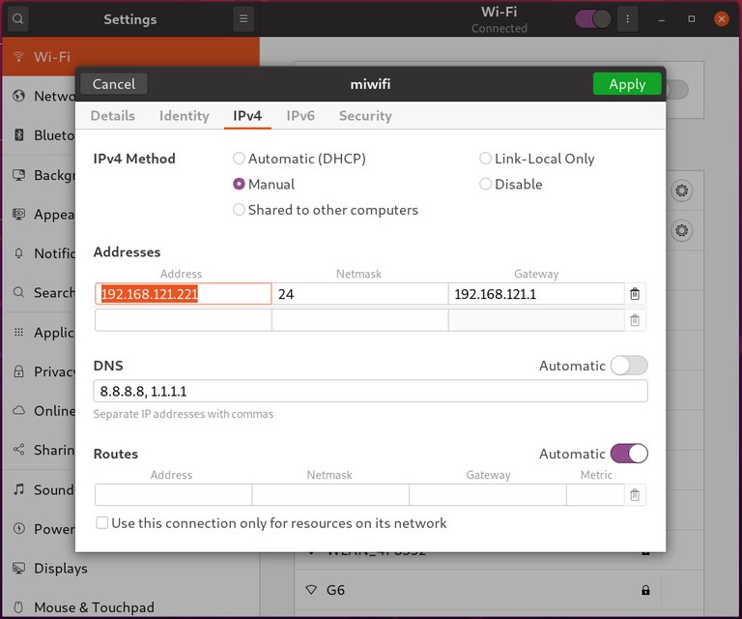Screen dimensions: 742x619
Task: Apply the miwifi settings
Action: [627, 84]
